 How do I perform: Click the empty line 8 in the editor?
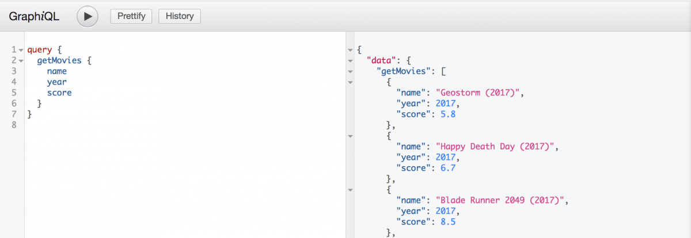pos(115,125)
